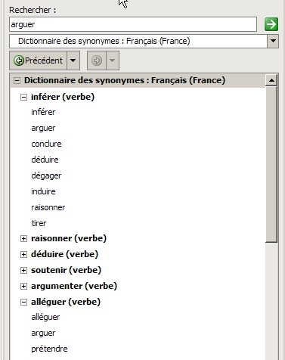This screenshot has width=285, height=360.
Task: Select synonym 'tirer'
Action: 39,223
